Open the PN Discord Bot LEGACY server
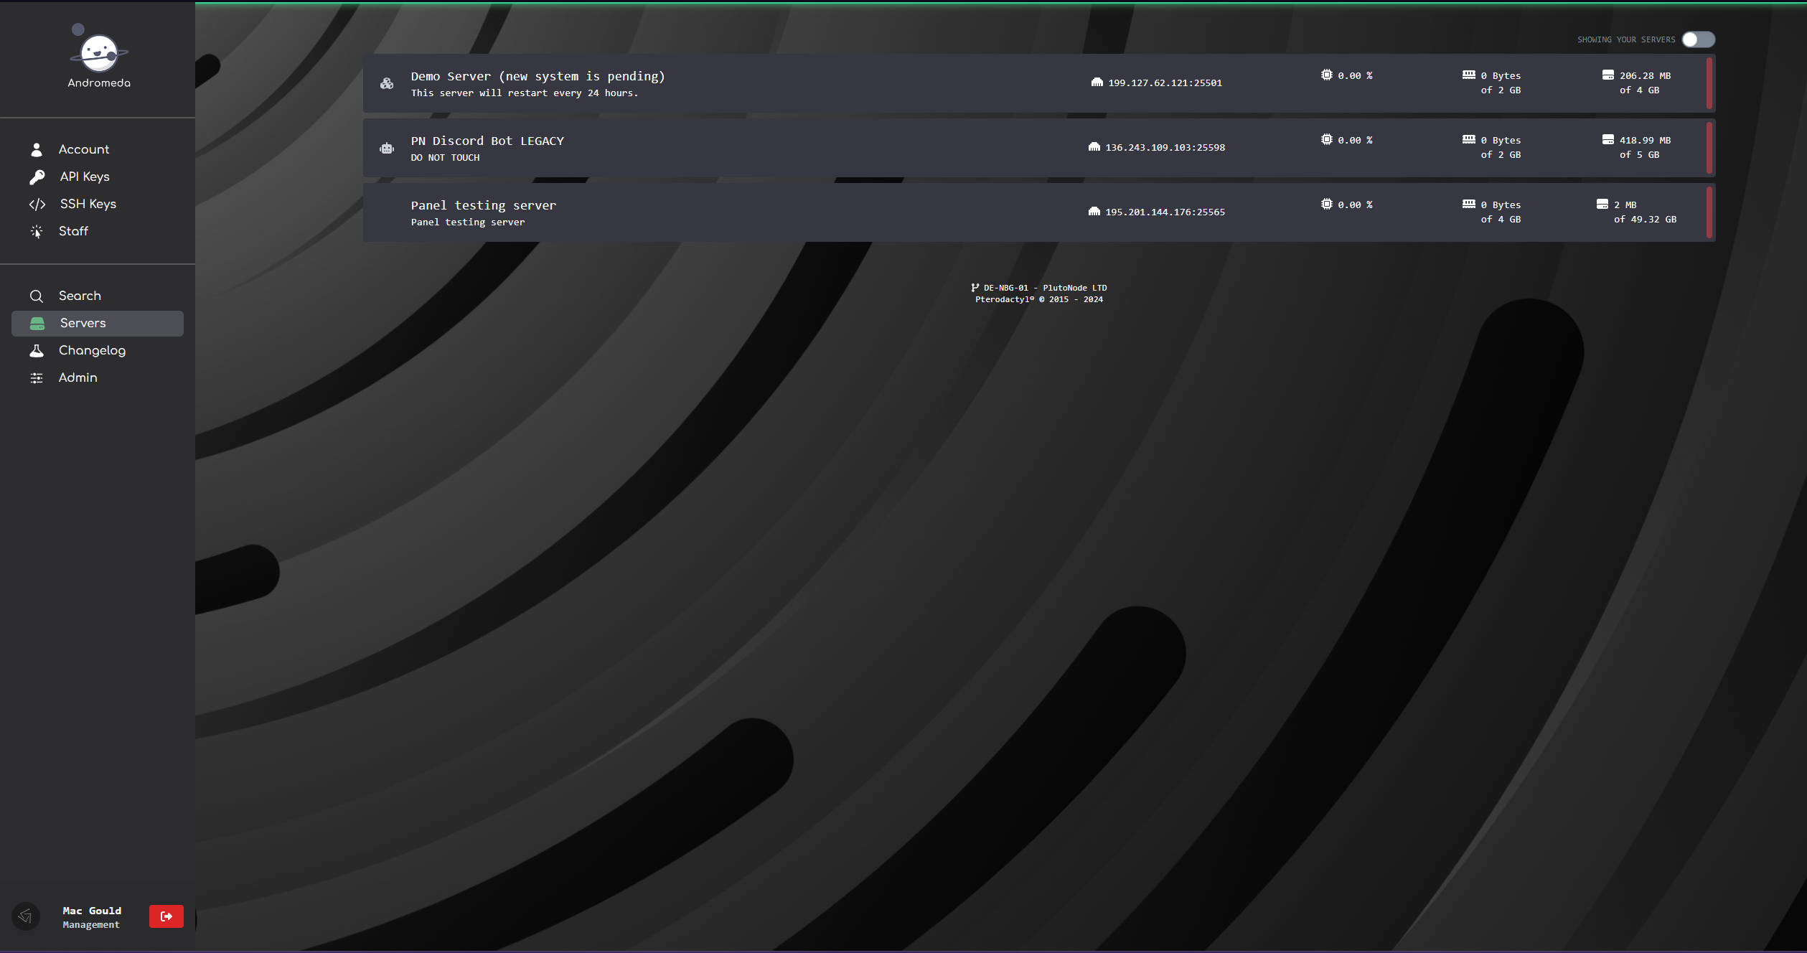Viewport: 1807px width, 953px height. (1039, 148)
